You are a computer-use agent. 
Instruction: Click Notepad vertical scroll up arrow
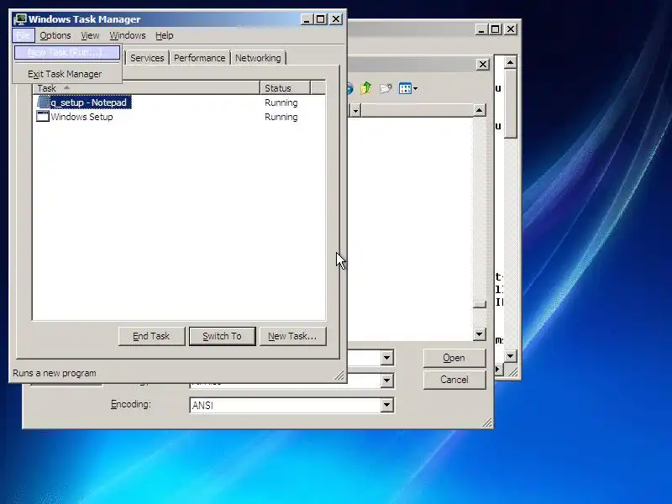point(510,62)
